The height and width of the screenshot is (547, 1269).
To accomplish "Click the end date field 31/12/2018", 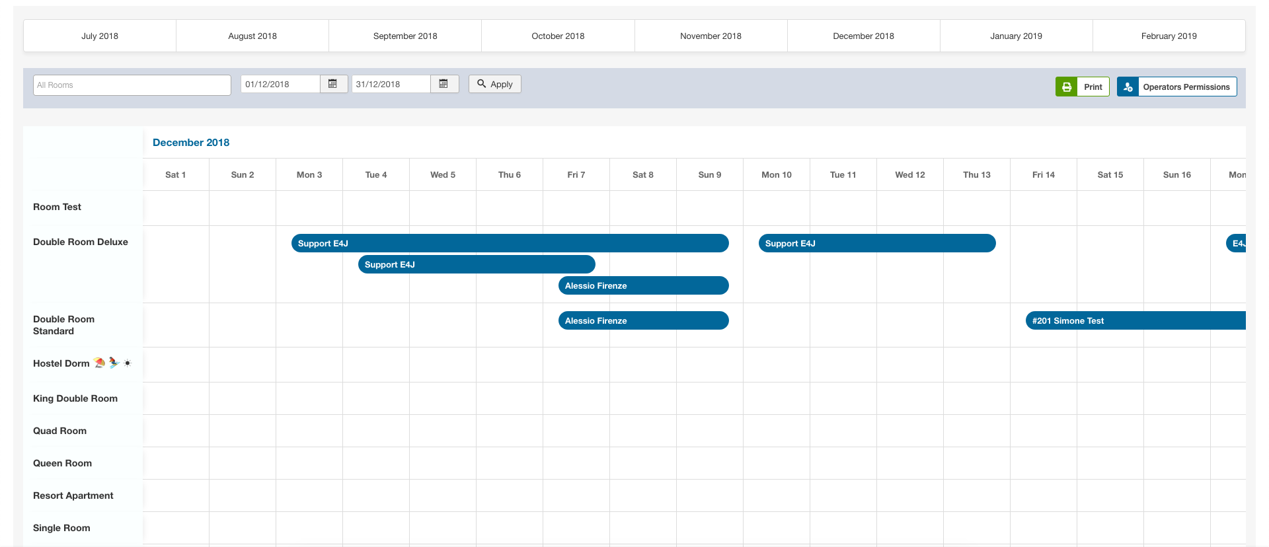I will click(x=391, y=84).
